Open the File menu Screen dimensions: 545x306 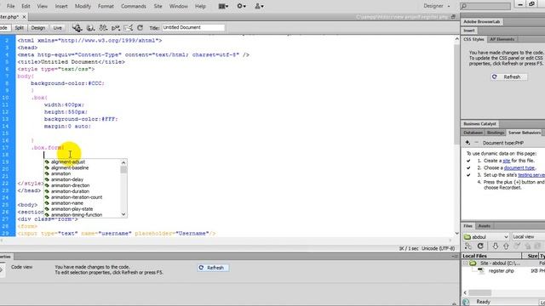11,6
